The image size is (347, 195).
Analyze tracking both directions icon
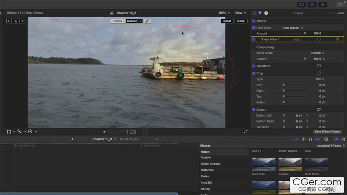15,21
